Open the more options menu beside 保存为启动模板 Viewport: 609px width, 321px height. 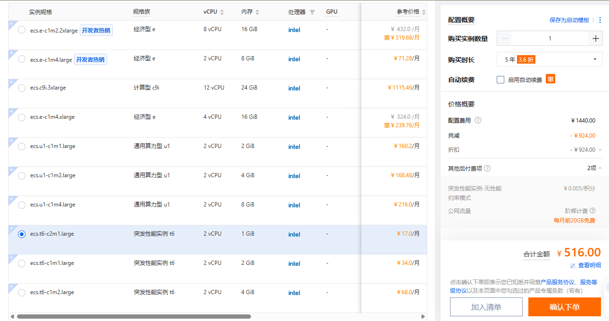[600, 20]
